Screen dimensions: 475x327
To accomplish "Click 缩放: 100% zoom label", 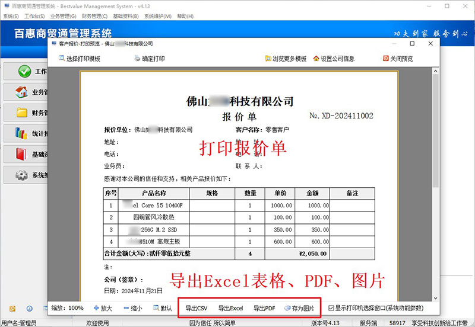I will (67, 308).
